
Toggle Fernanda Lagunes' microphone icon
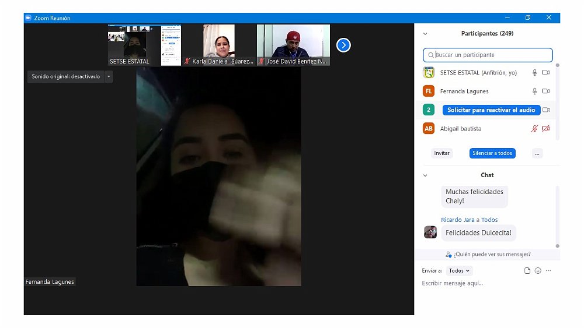click(x=534, y=91)
